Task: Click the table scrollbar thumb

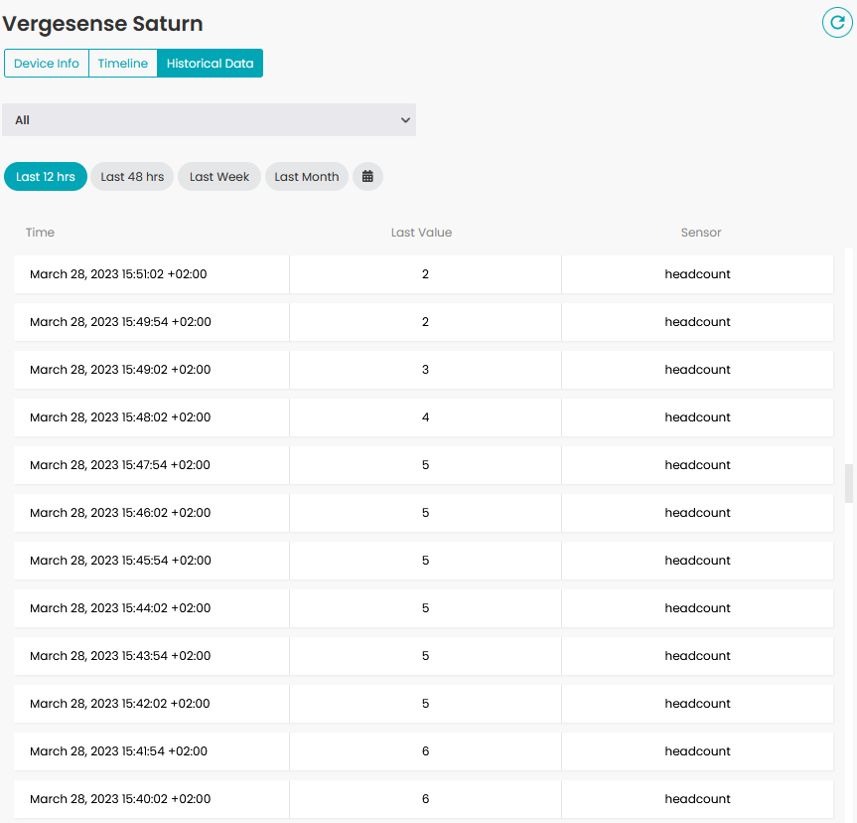Action: tap(849, 483)
